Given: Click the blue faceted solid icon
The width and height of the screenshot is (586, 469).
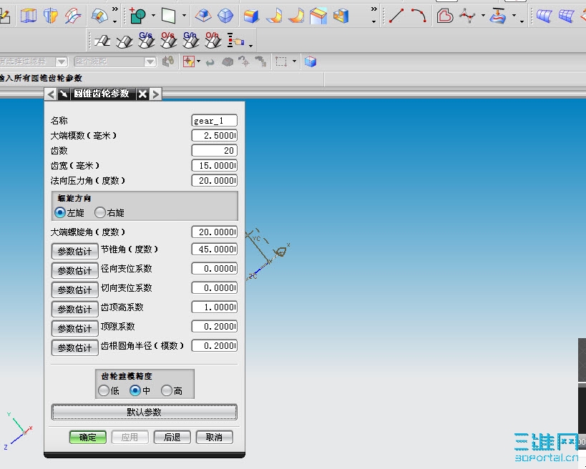Looking at the screenshot, I should click(x=225, y=16).
